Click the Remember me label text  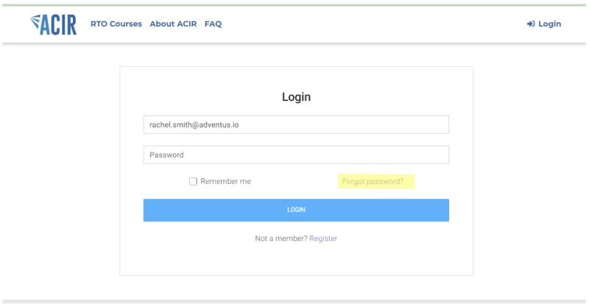(x=225, y=182)
